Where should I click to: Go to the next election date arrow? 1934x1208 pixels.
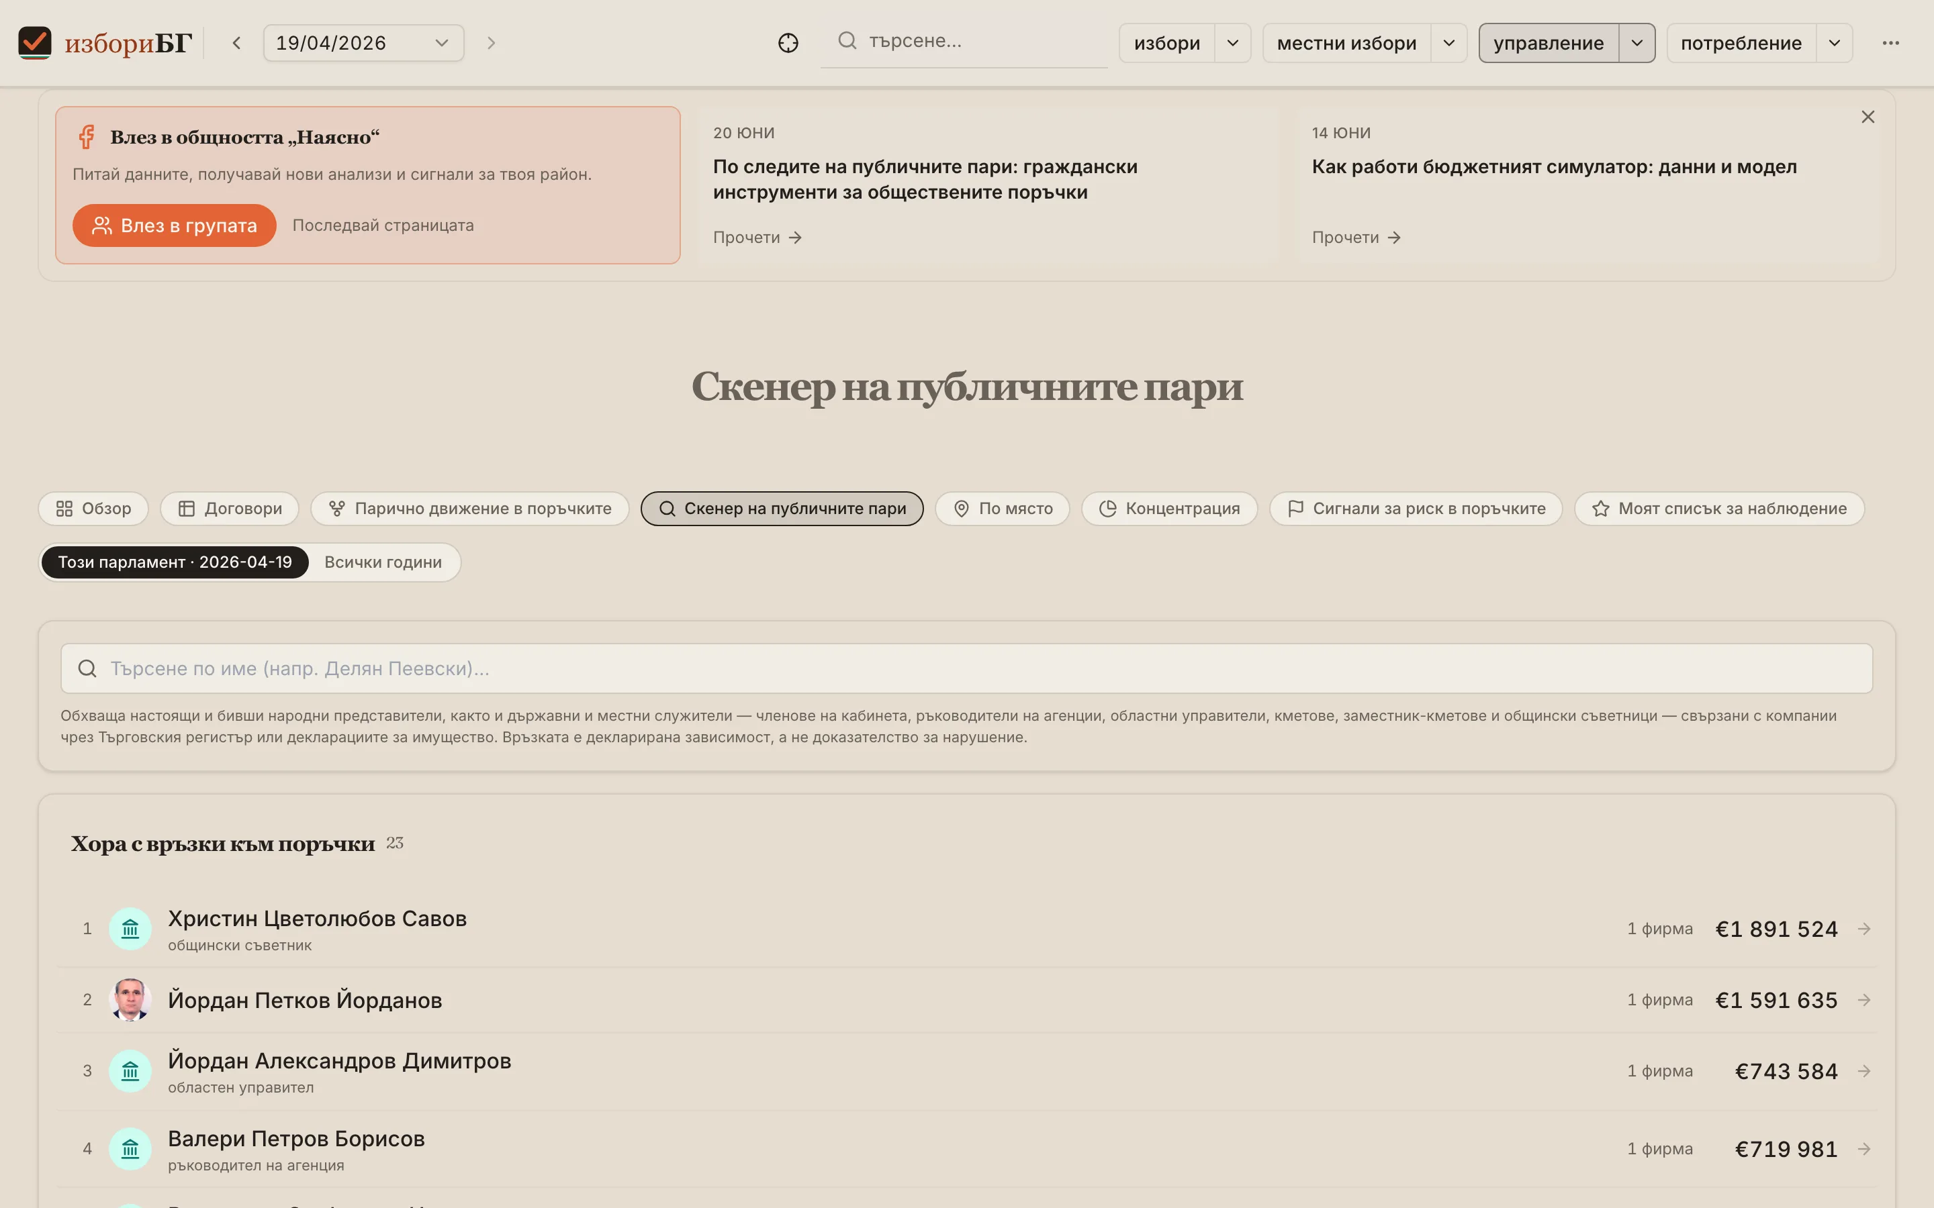pyautogui.click(x=492, y=43)
